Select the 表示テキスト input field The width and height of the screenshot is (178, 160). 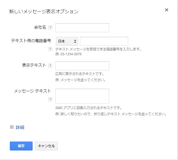82,66
